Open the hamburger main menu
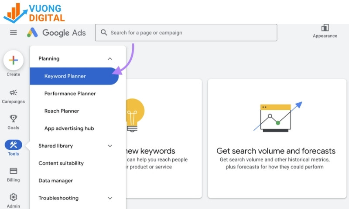Screen dimensions: 349x209 point(14,33)
